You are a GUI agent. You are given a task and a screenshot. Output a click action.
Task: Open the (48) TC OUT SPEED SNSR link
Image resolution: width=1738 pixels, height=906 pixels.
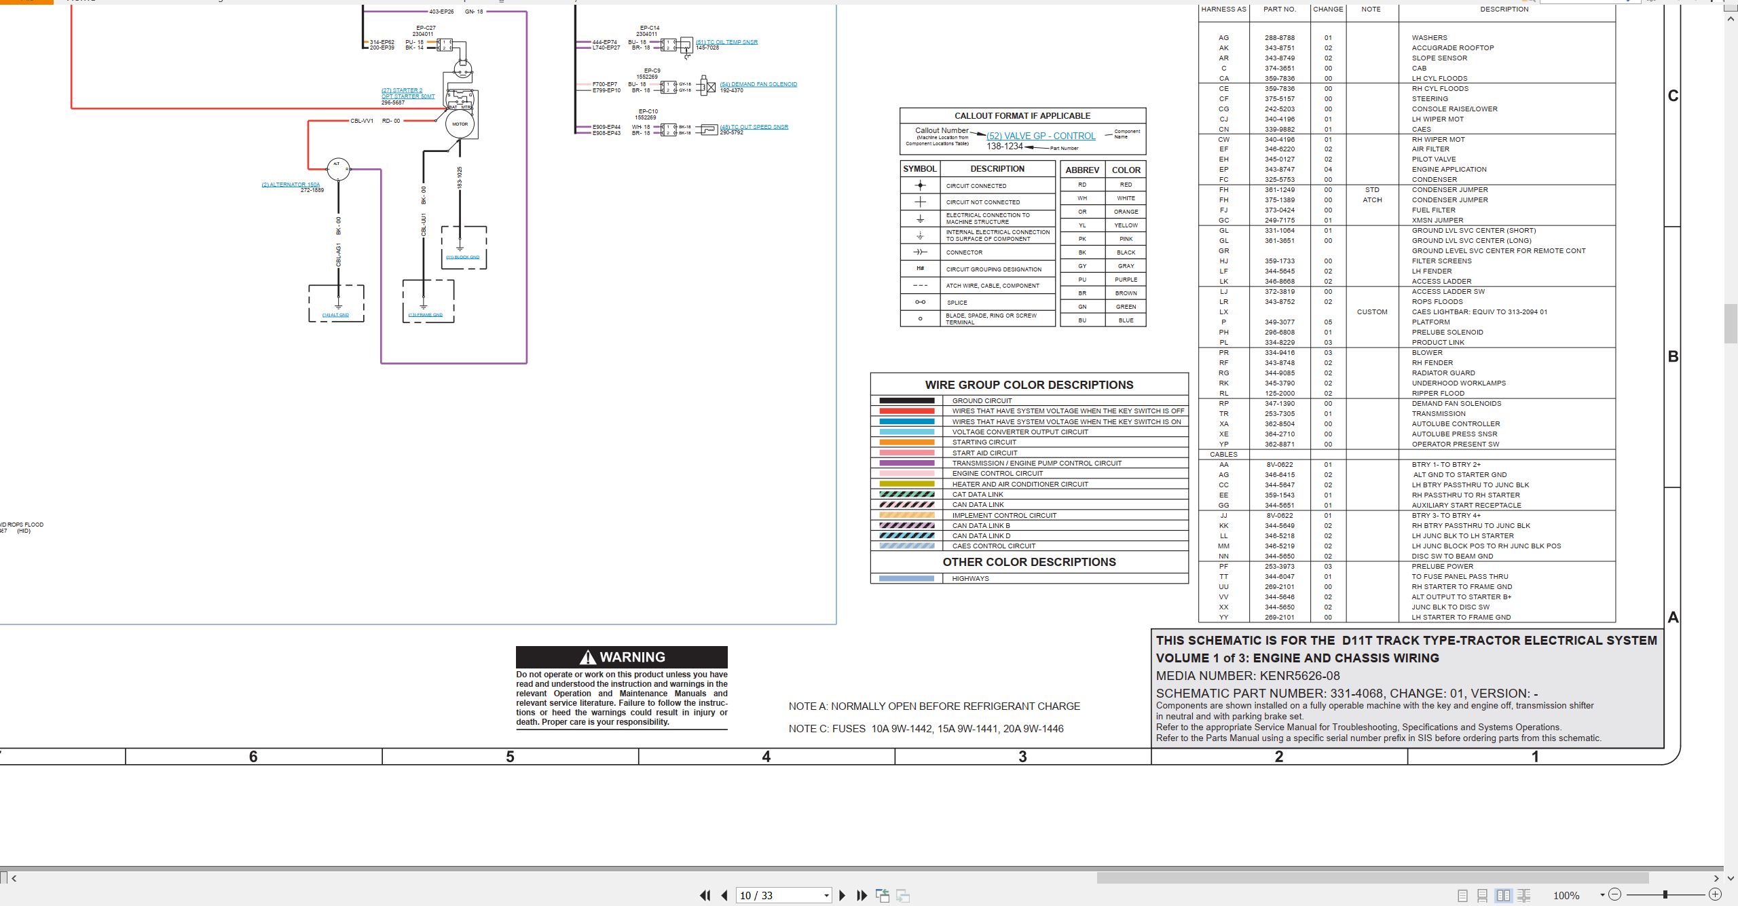click(754, 127)
